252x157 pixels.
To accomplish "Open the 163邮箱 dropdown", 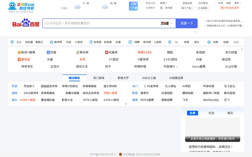I will [203, 8].
